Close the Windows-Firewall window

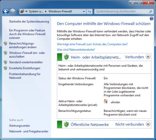pyautogui.click(x=148, y=3)
